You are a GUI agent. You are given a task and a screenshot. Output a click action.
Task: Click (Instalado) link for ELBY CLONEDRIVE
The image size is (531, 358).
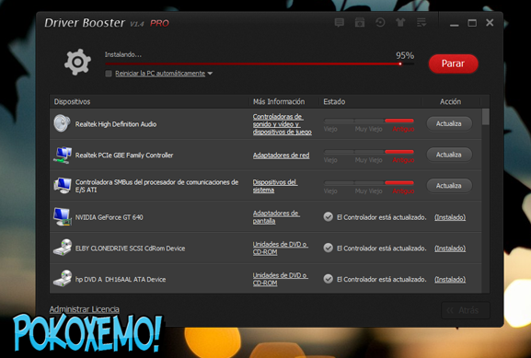450,248
